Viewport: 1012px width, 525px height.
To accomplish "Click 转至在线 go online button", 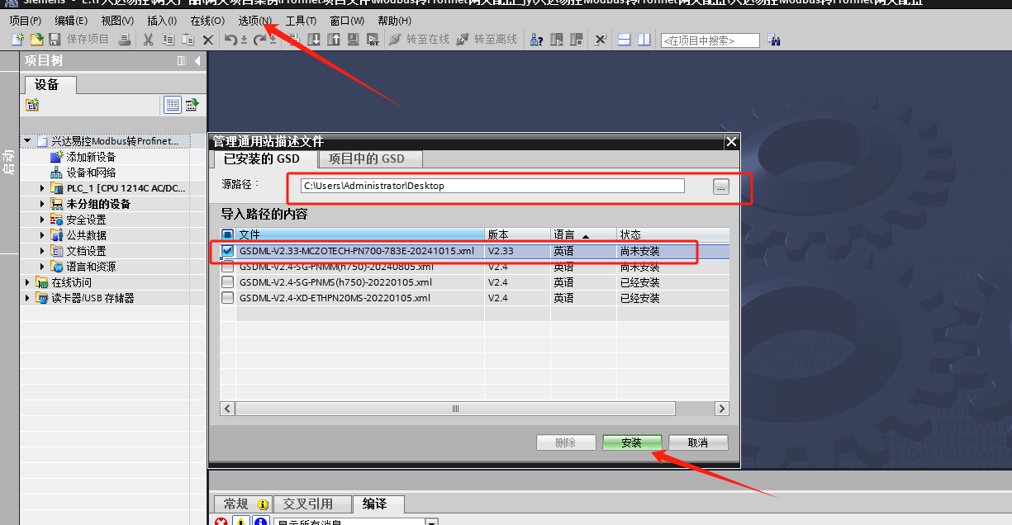I will tap(418, 40).
